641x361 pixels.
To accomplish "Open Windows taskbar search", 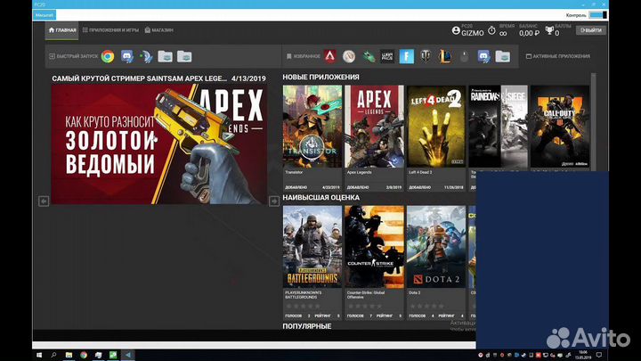I will point(53,355).
